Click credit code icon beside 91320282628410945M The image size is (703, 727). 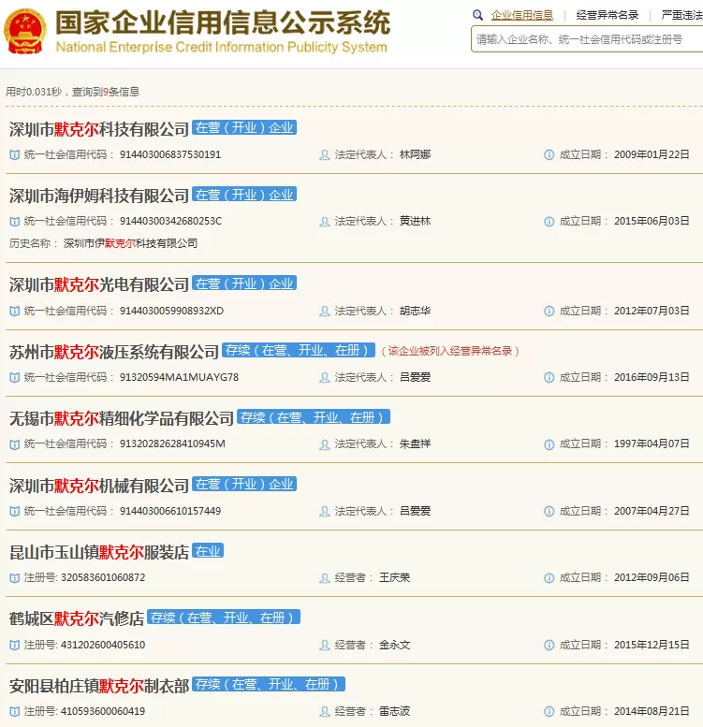(x=15, y=444)
